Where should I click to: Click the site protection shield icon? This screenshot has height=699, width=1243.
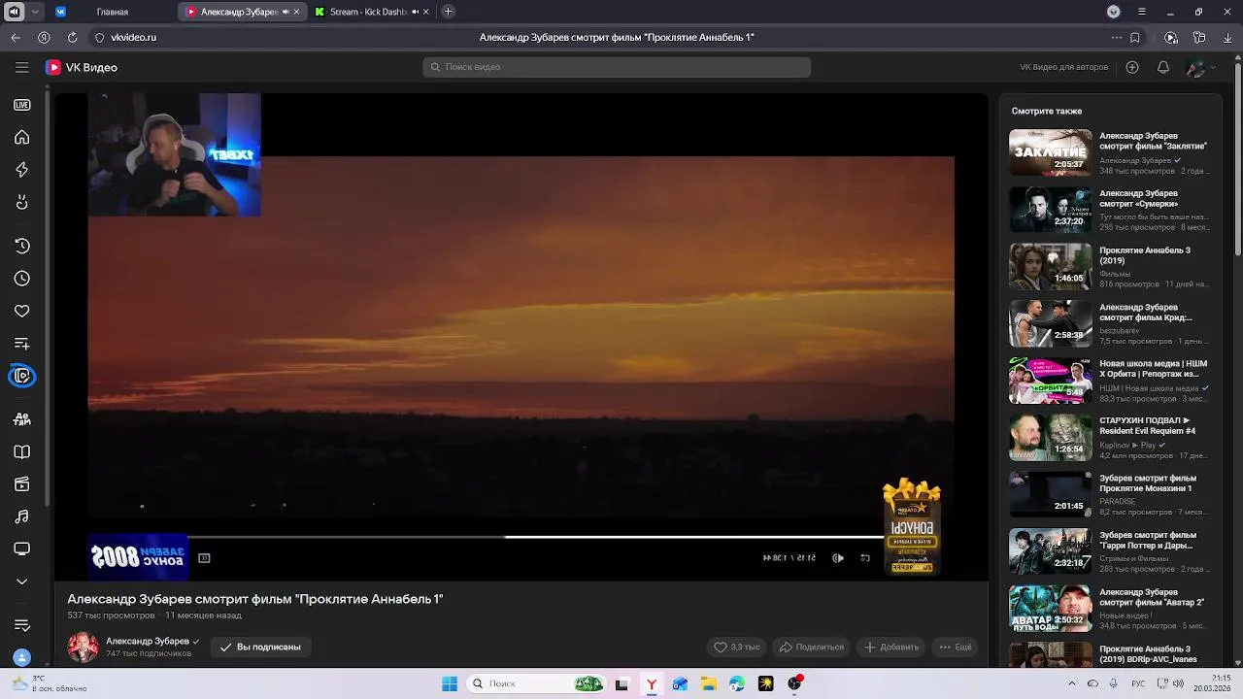coord(99,38)
